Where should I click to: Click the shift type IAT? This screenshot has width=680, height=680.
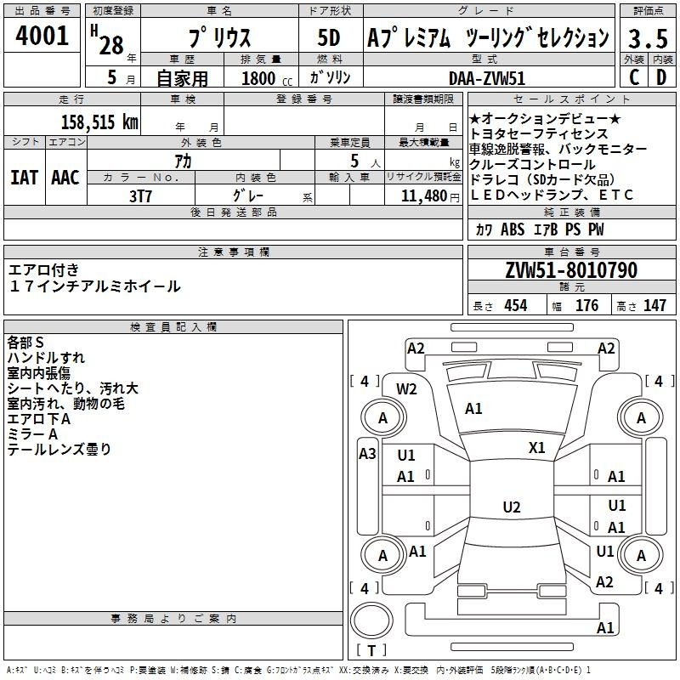[24, 178]
